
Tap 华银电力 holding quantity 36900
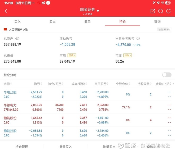click(59, 105)
